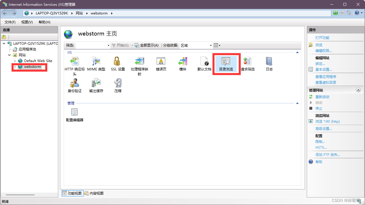Click the 限制... link
This screenshot has height=205, width=365.
click(x=320, y=142)
